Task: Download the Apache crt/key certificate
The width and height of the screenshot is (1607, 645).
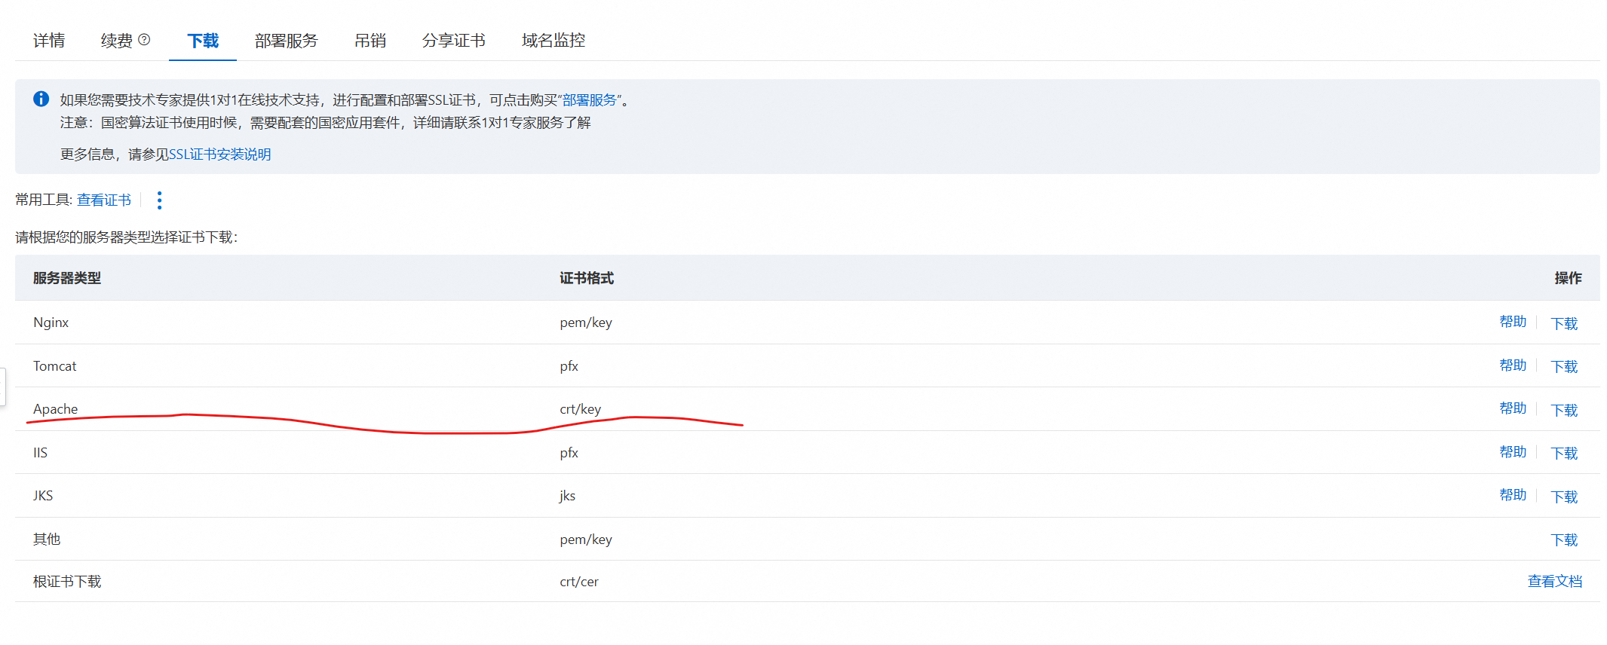Action: point(1563,410)
